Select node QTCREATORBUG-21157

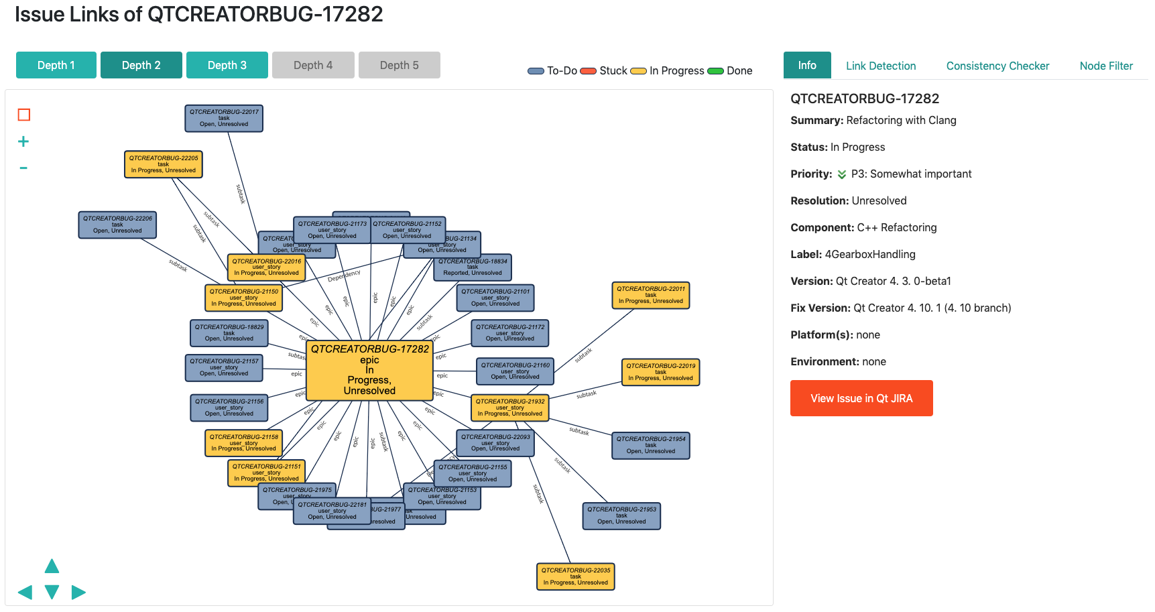[x=224, y=367]
